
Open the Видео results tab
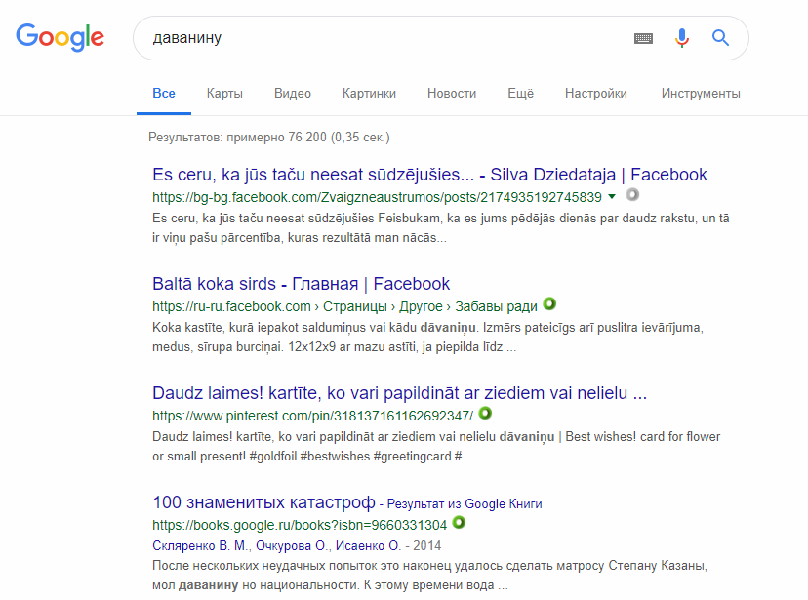(293, 94)
